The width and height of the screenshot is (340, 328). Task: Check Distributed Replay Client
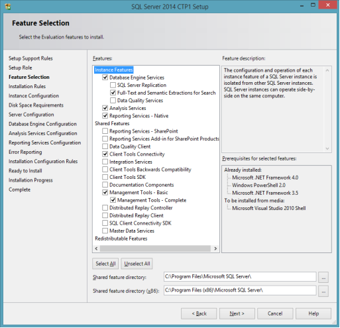click(105, 215)
